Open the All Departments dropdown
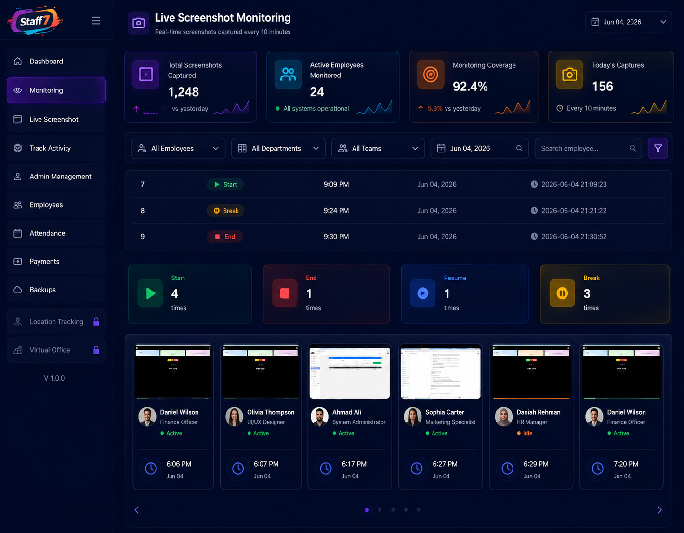 (278, 148)
